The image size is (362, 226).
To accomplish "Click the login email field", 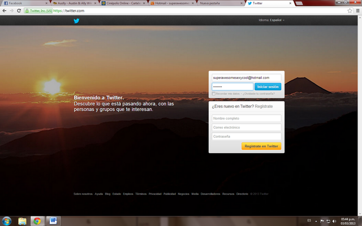I will tap(247, 78).
